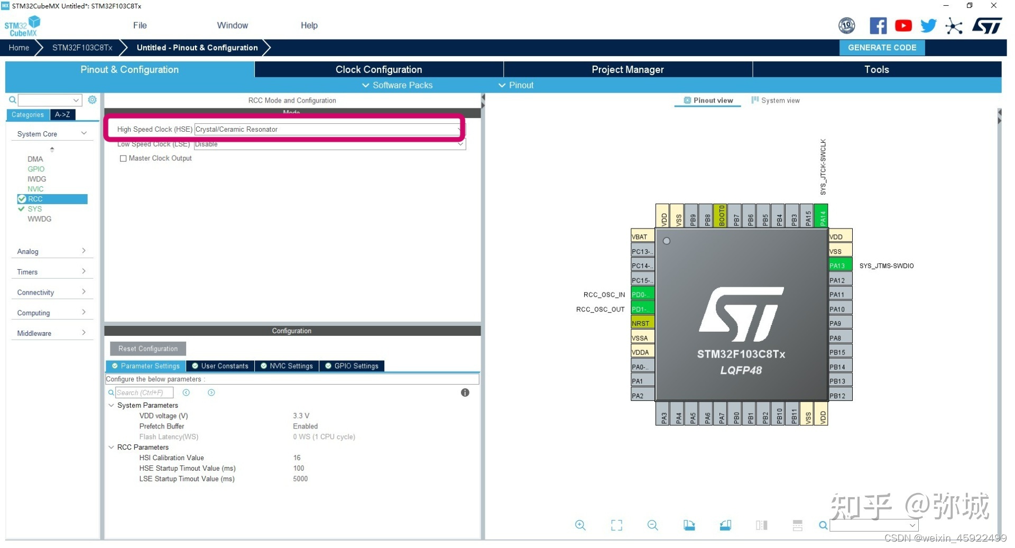Open the File menu
The image size is (1015, 548).
pyautogui.click(x=140, y=25)
